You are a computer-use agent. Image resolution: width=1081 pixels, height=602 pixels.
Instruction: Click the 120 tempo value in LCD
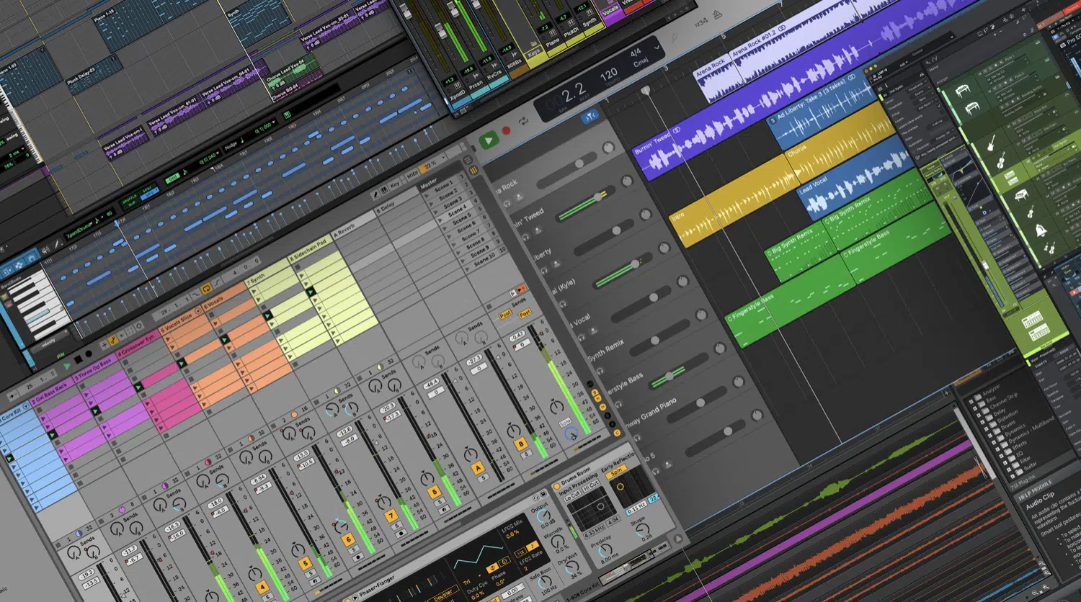coord(609,74)
